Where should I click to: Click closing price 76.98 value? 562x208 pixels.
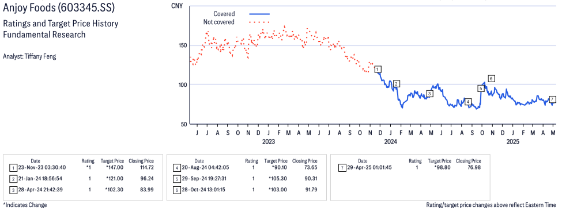coord(474,167)
